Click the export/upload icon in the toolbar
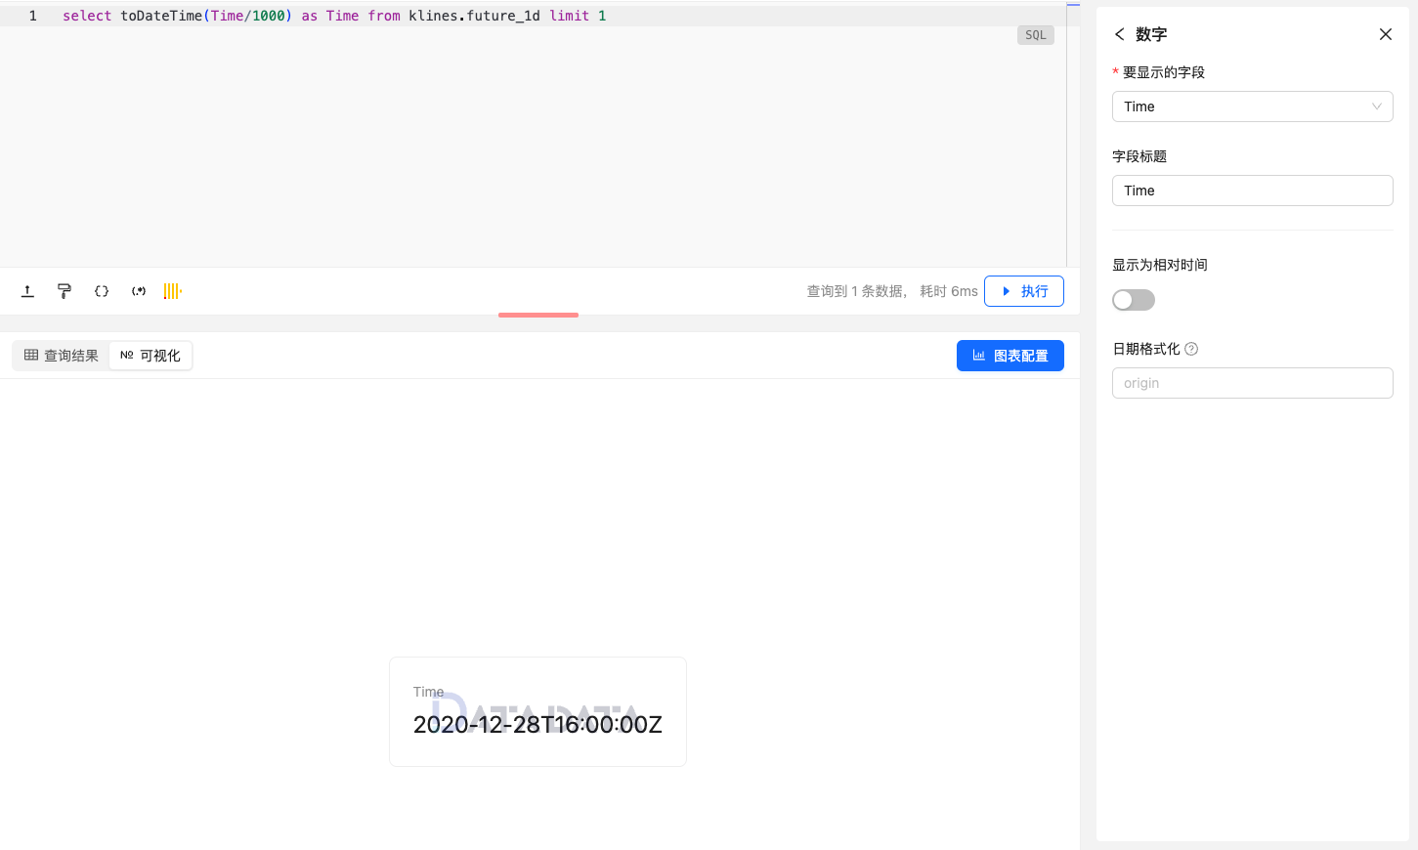 (27, 290)
